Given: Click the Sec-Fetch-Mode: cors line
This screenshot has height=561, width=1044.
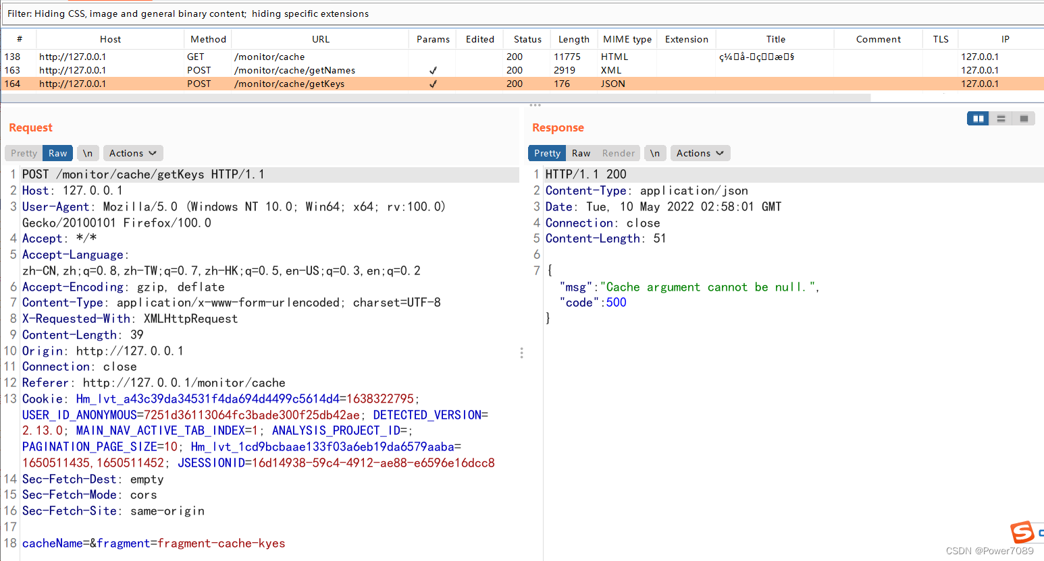Looking at the screenshot, I should tap(90, 495).
